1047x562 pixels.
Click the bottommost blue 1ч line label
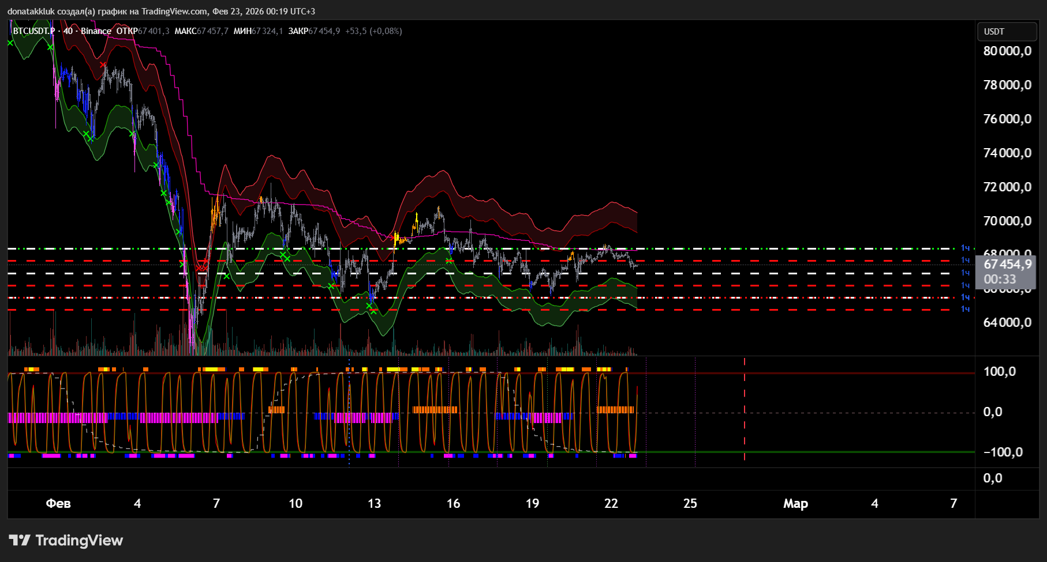pyautogui.click(x=965, y=310)
